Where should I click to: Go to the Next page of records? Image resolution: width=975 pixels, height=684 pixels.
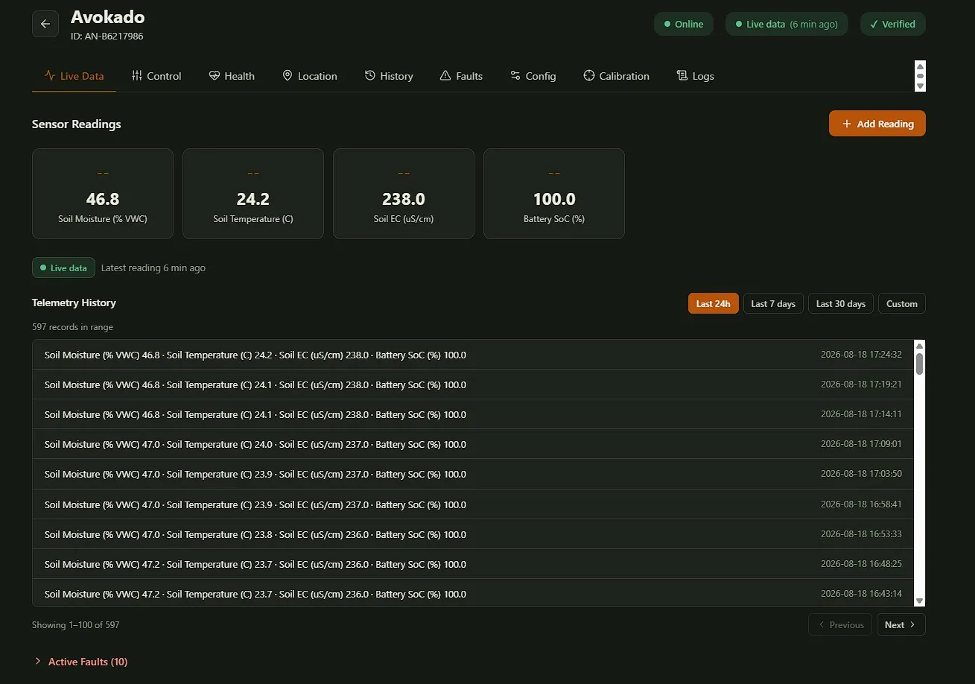coord(901,625)
